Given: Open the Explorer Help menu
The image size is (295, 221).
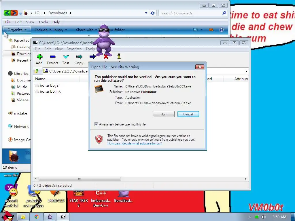Looking at the screenshot, I should (x=56, y=22).
